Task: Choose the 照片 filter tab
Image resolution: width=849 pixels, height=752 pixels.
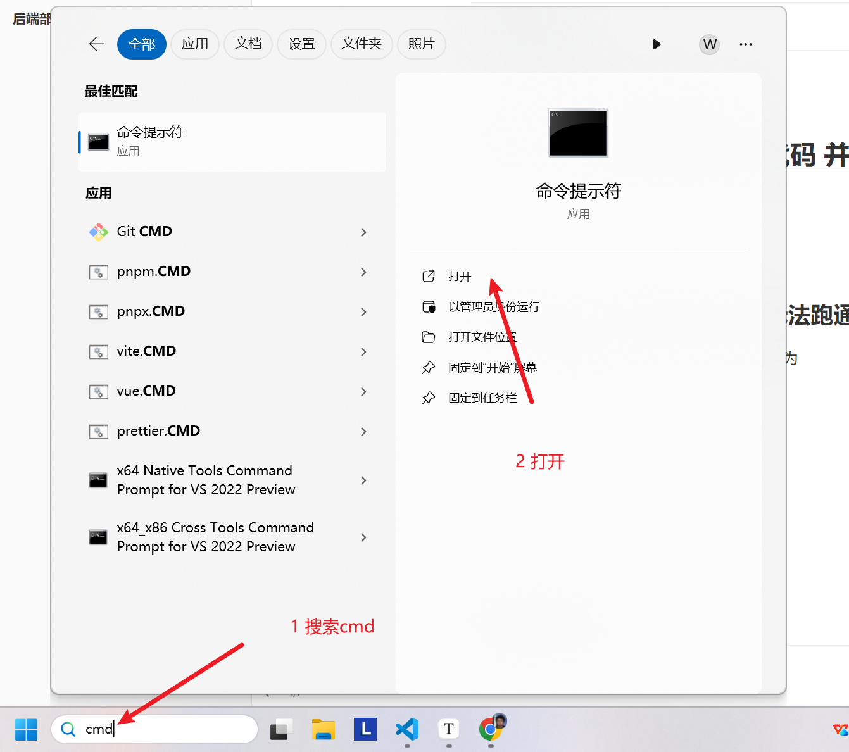Action: click(x=422, y=44)
